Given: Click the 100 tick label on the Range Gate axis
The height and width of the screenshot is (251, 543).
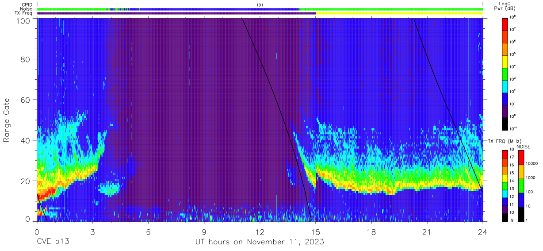Looking at the screenshot, I should click(23, 20).
